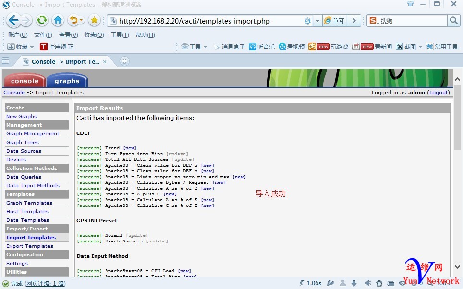Click 截图 screenshot tool
463x289 pixels.
pyautogui.click(x=406, y=47)
